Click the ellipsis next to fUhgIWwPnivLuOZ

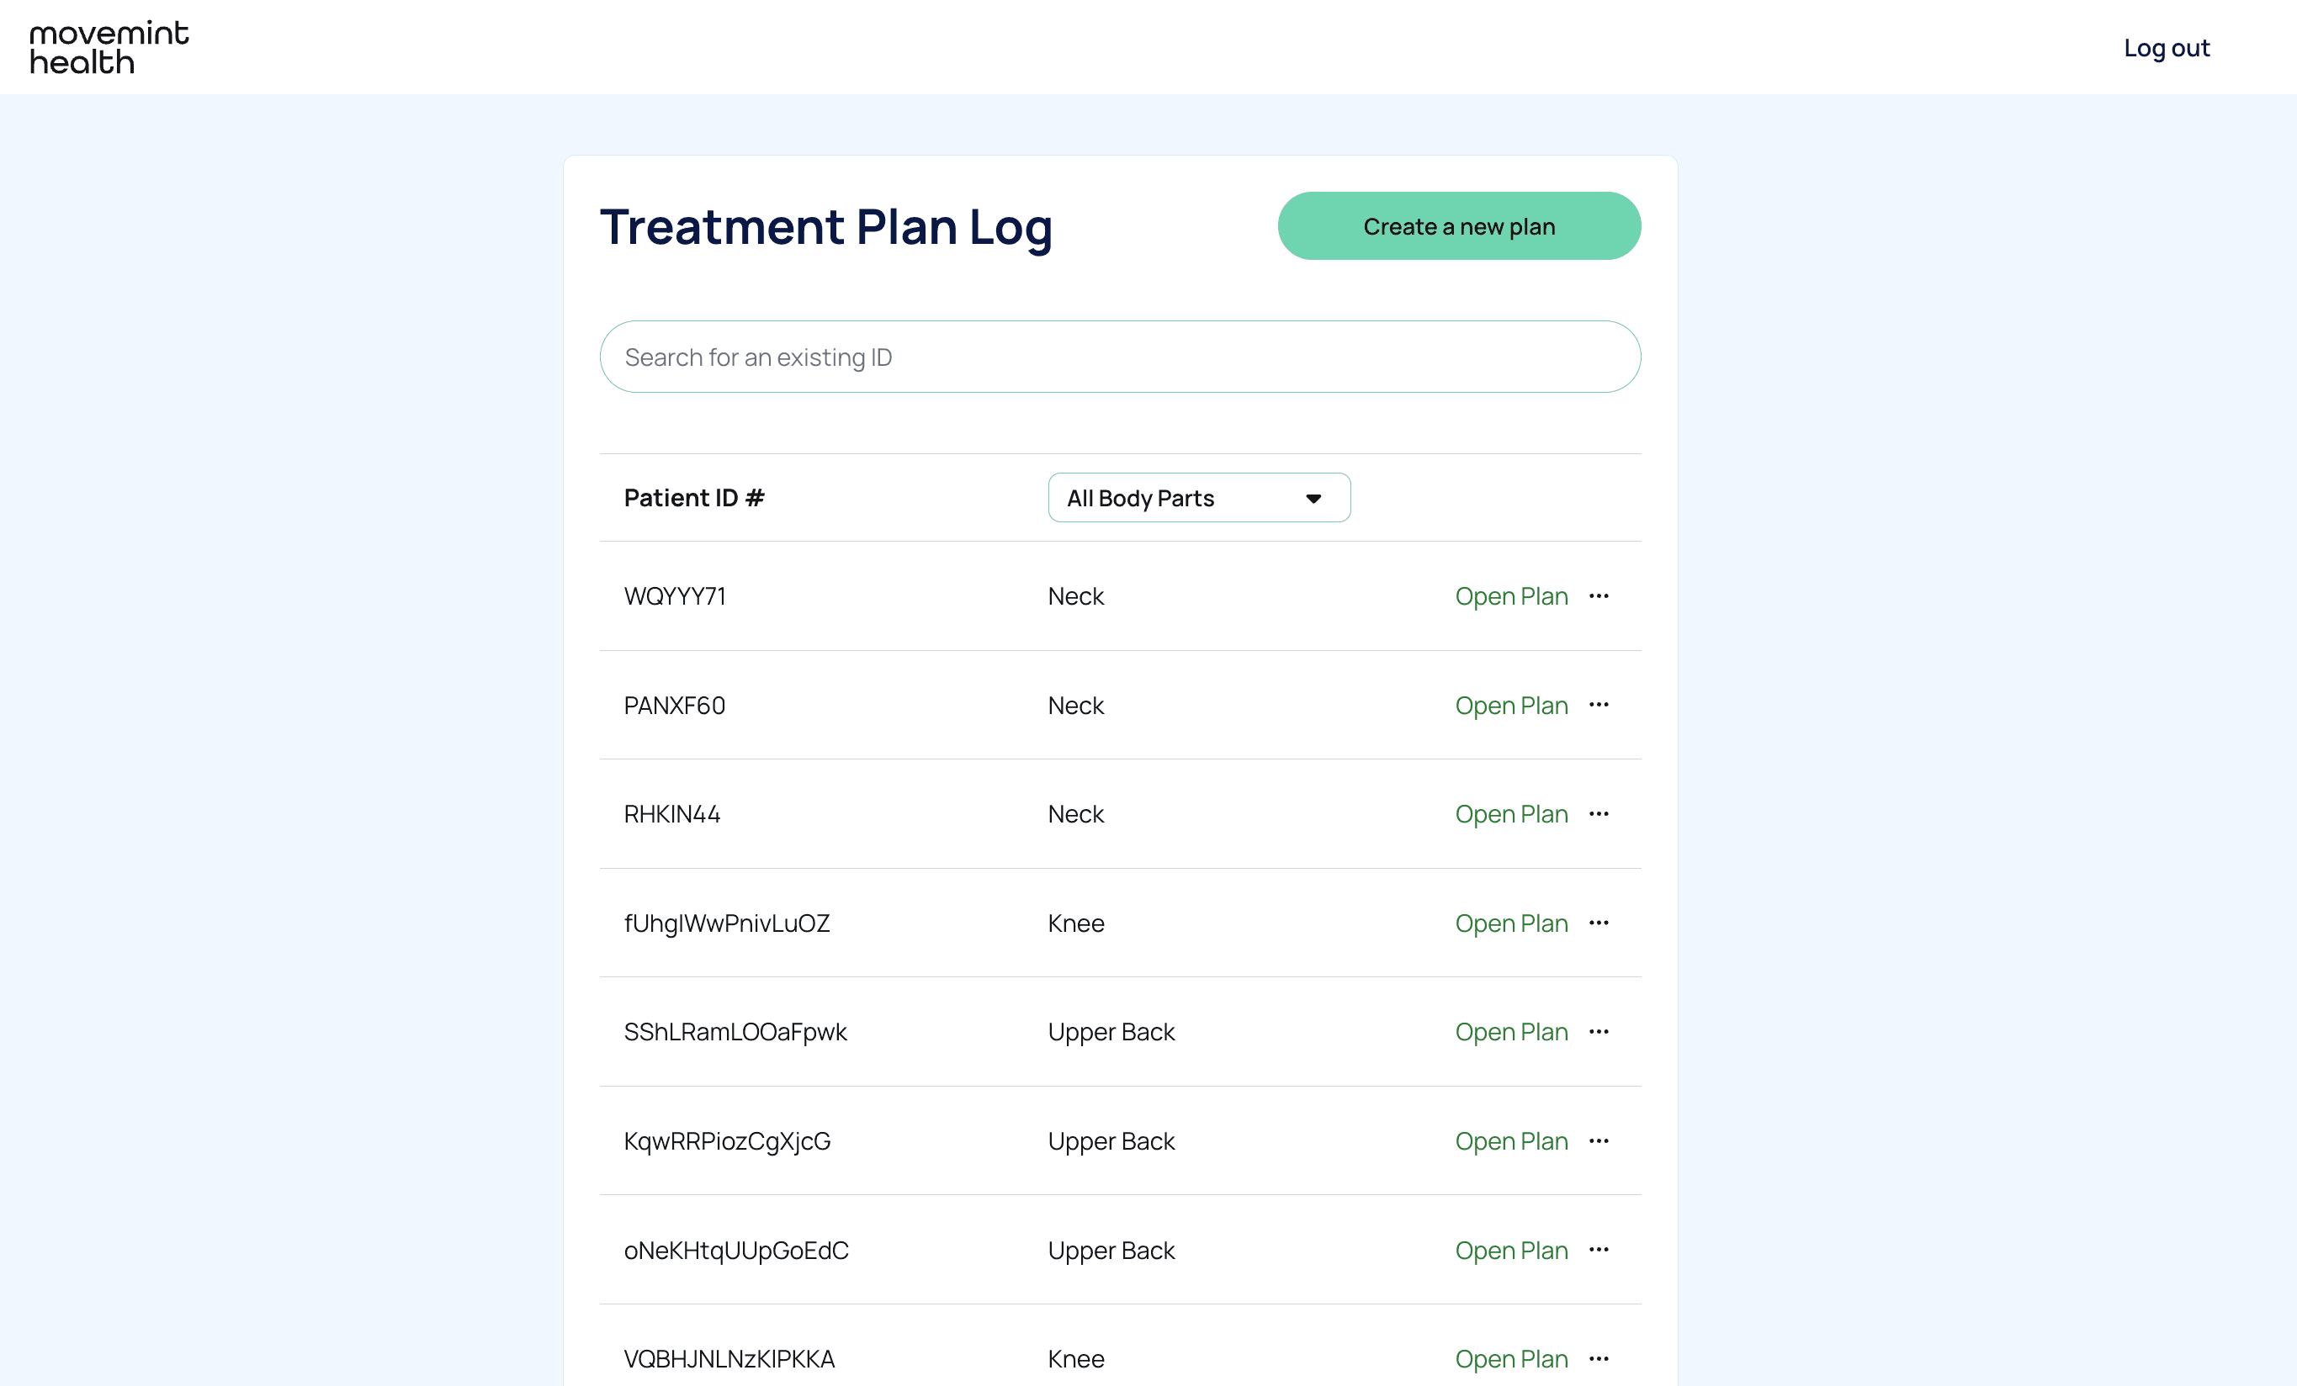pos(1599,923)
